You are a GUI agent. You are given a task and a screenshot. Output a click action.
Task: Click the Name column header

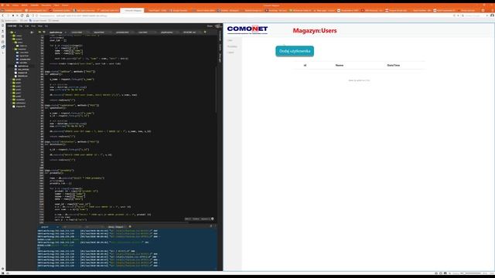(x=340, y=65)
